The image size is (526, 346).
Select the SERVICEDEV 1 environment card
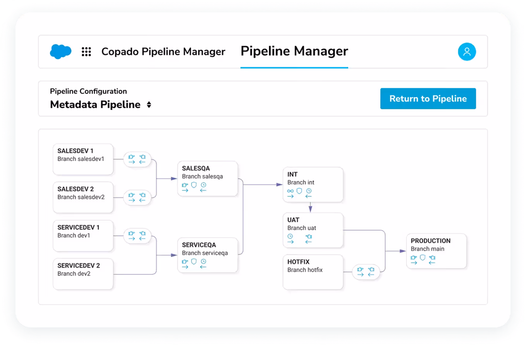(x=83, y=236)
